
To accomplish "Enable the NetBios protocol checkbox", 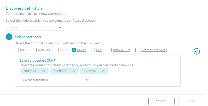I will (x=34, y=50).
